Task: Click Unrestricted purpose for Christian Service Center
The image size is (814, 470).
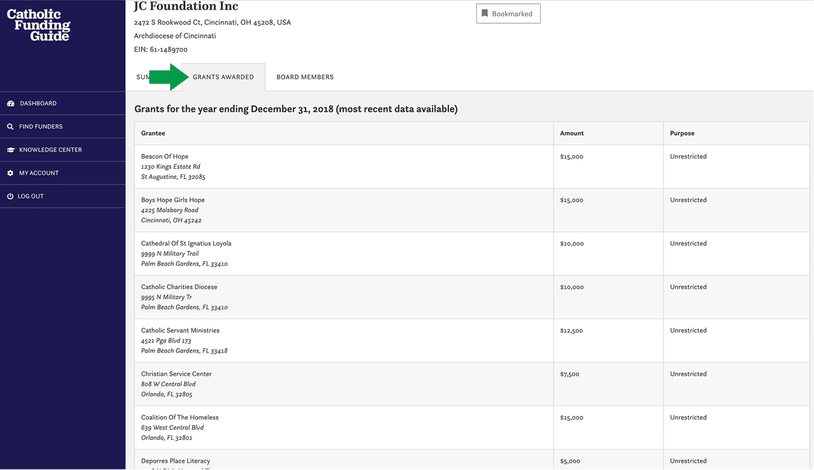Action: [688, 374]
